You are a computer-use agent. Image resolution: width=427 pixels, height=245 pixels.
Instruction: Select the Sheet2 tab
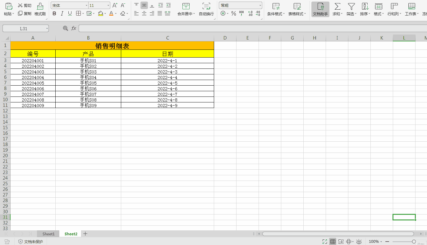click(x=71, y=234)
